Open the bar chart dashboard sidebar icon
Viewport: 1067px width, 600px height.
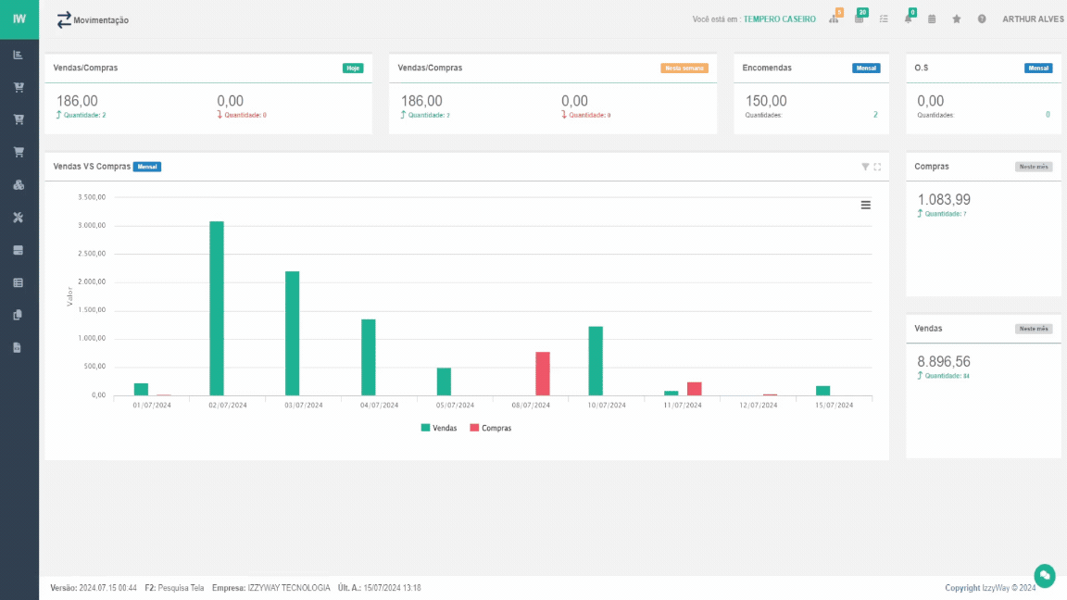(x=19, y=55)
